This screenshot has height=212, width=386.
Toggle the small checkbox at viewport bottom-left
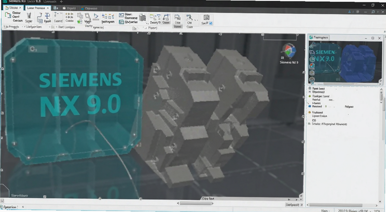2,201
